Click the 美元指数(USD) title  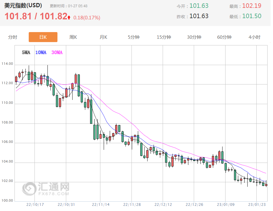(x=23, y=5)
